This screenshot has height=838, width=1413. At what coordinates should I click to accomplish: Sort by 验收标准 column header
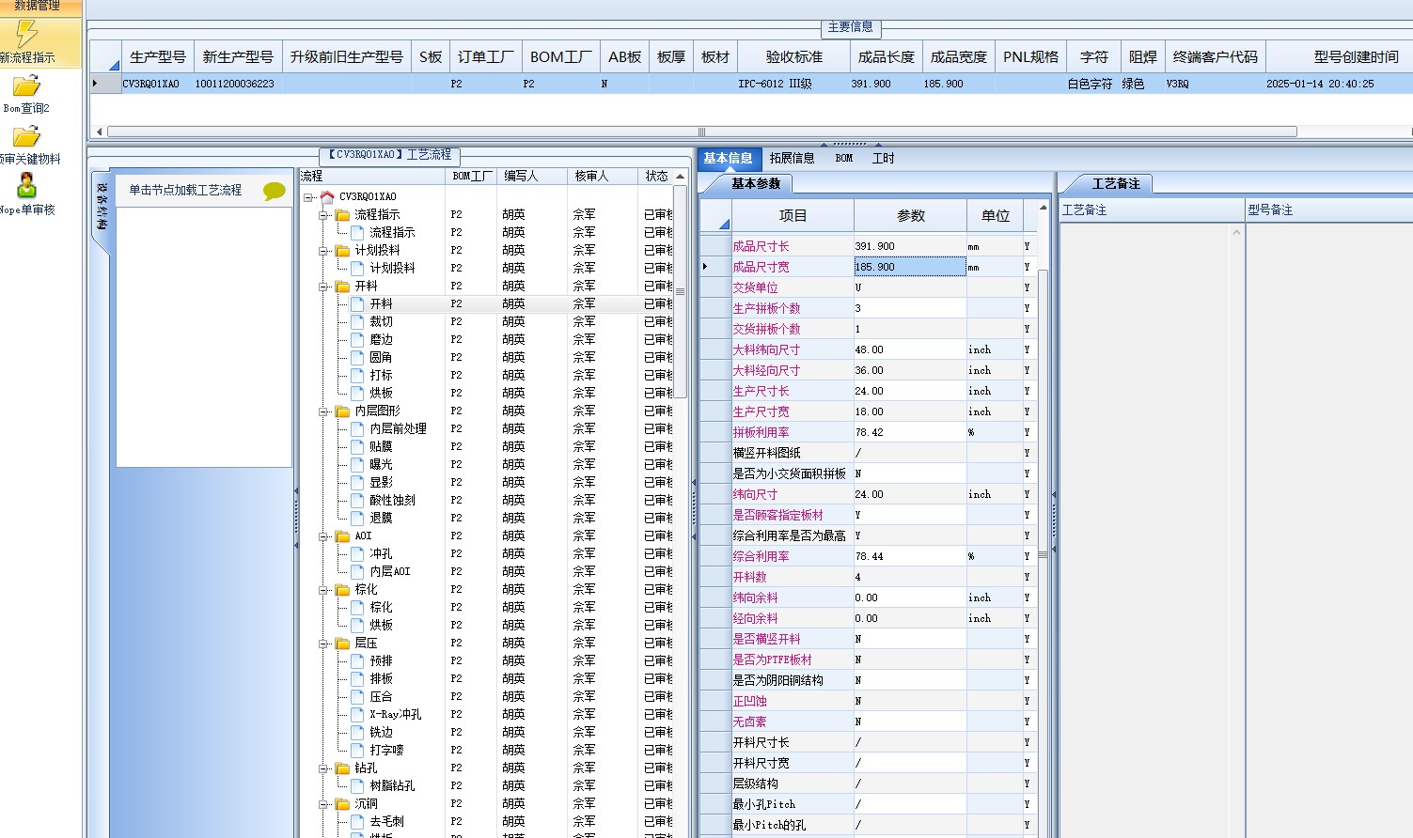click(794, 57)
